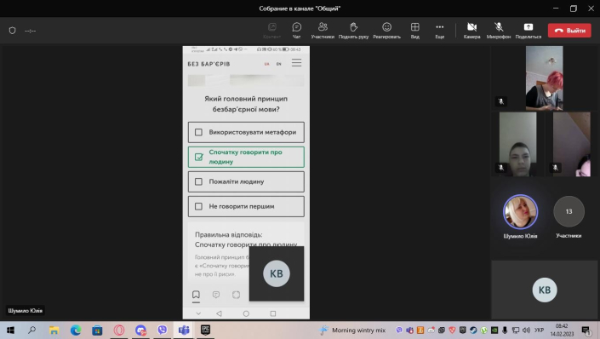Click Шумило Юлія's participant avatar
The width and height of the screenshot is (600, 339).
[x=520, y=212]
